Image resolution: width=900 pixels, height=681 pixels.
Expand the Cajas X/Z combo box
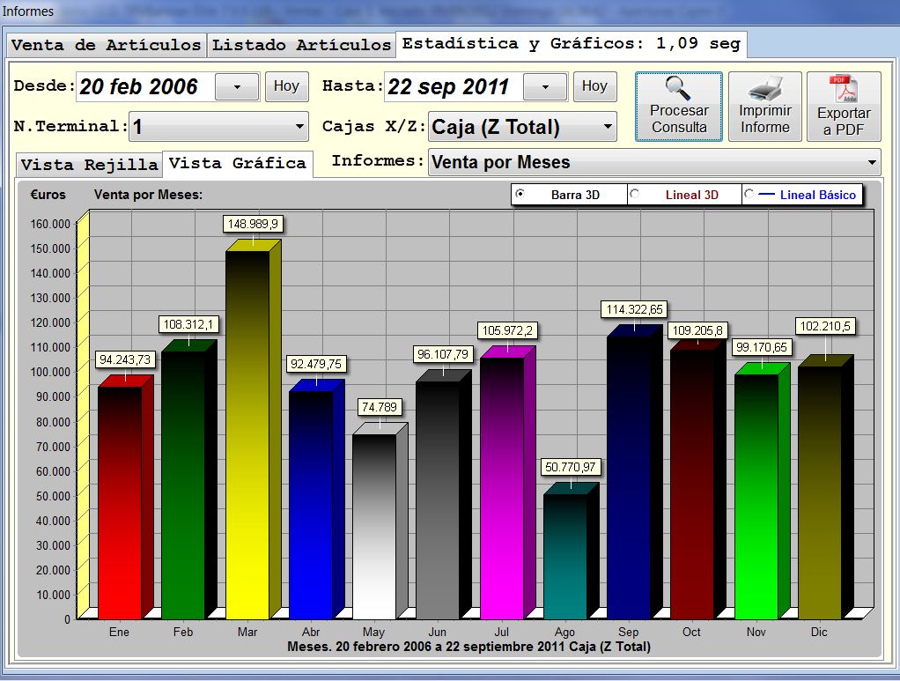608,127
